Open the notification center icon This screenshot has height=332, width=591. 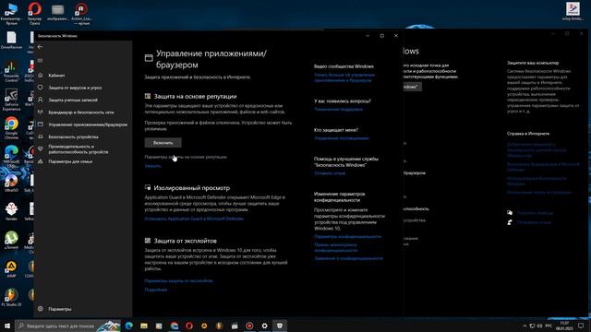point(581,326)
